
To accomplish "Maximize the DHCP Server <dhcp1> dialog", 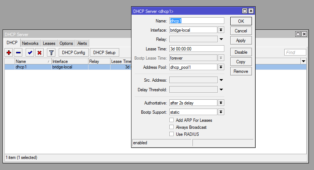I will click(245, 11).
